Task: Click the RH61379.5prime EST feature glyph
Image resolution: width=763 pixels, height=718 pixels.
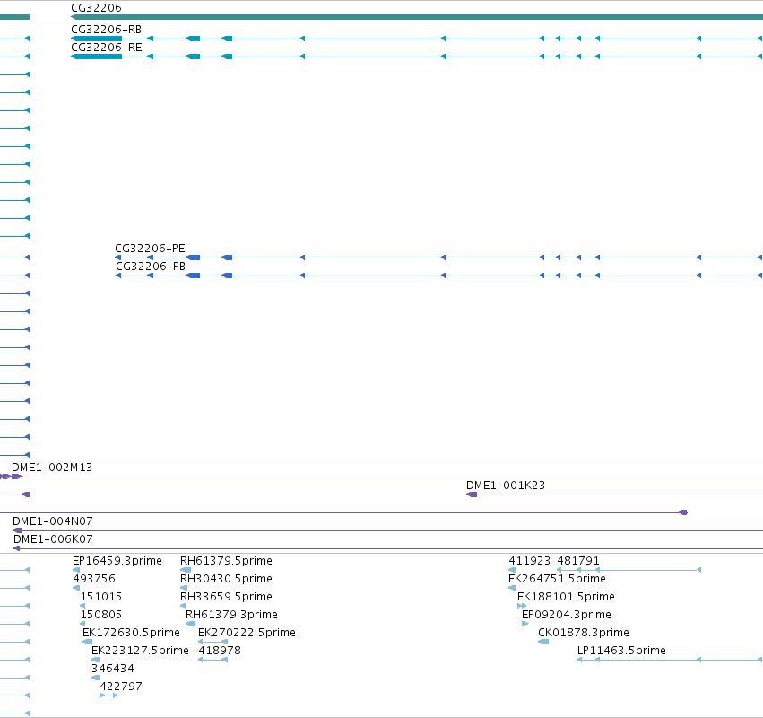Action: pyautogui.click(x=186, y=570)
